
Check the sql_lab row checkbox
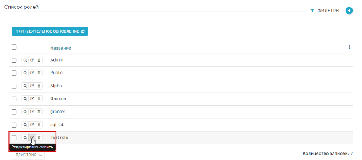pyautogui.click(x=14, y=125)
